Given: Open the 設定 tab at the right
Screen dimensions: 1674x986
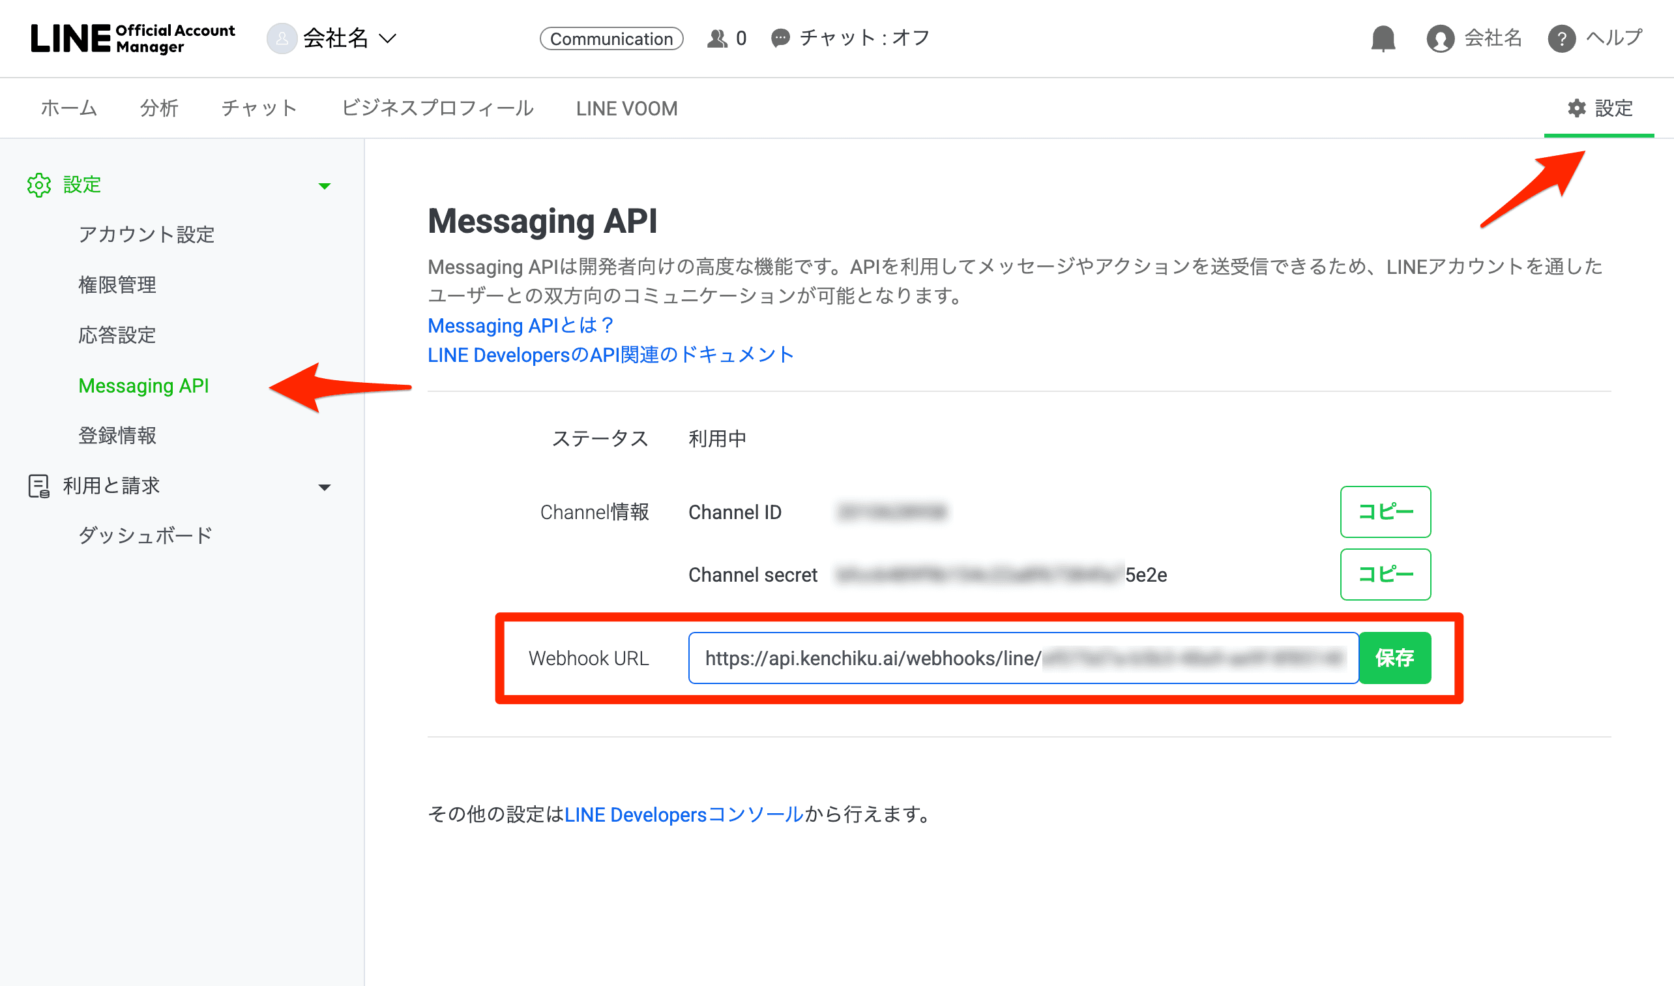Looking at the screenshot, I should (1599, 108).
